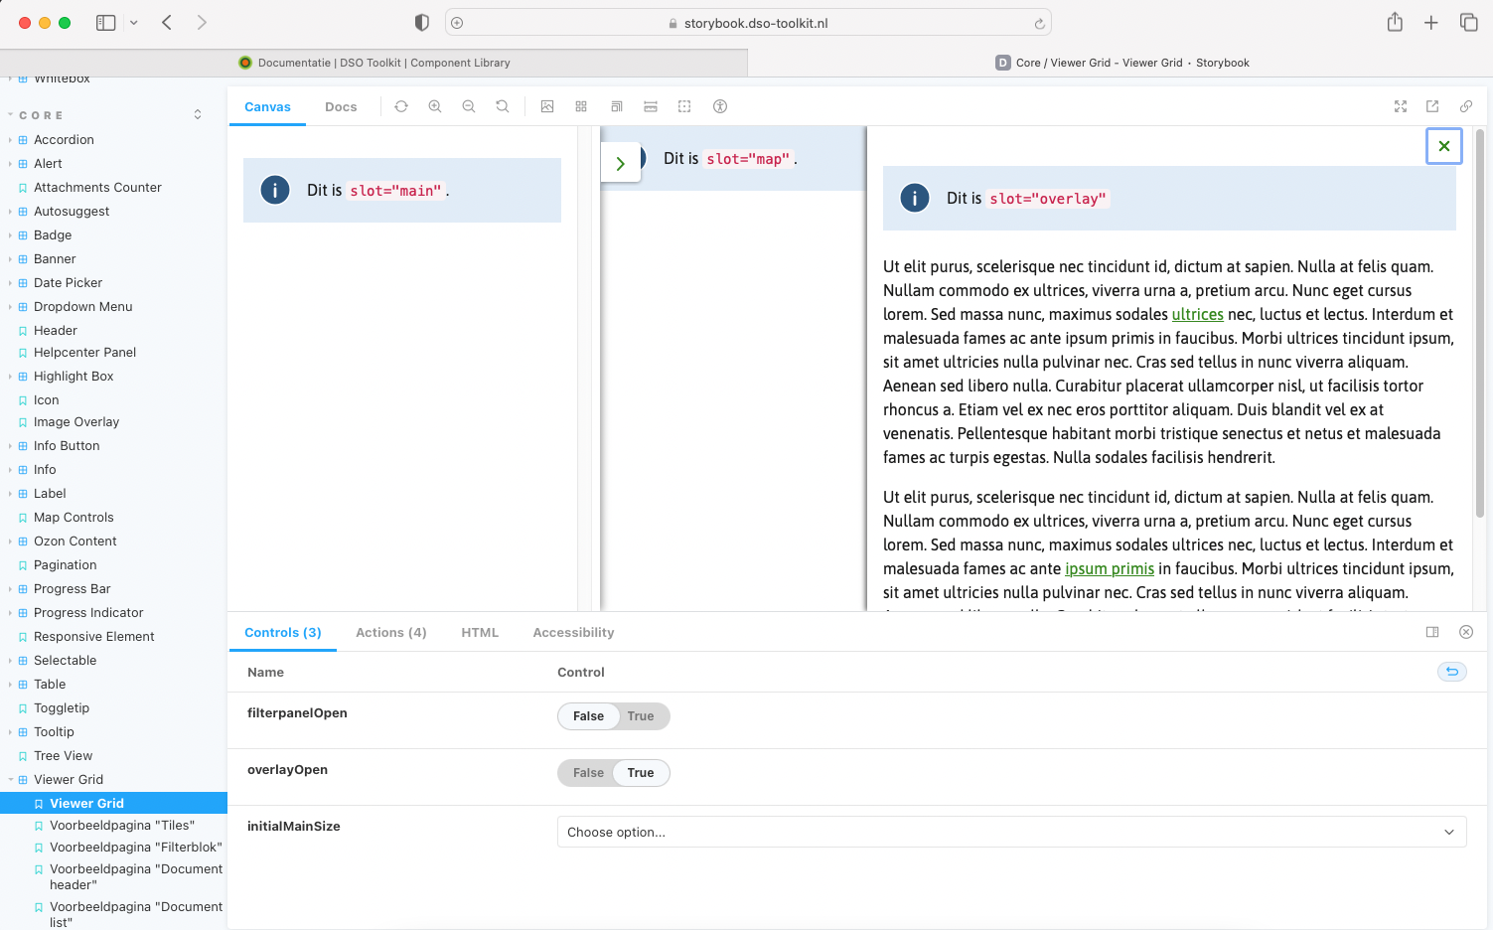Open the initialMainSize dropdown

click(x=1012, y=832)
